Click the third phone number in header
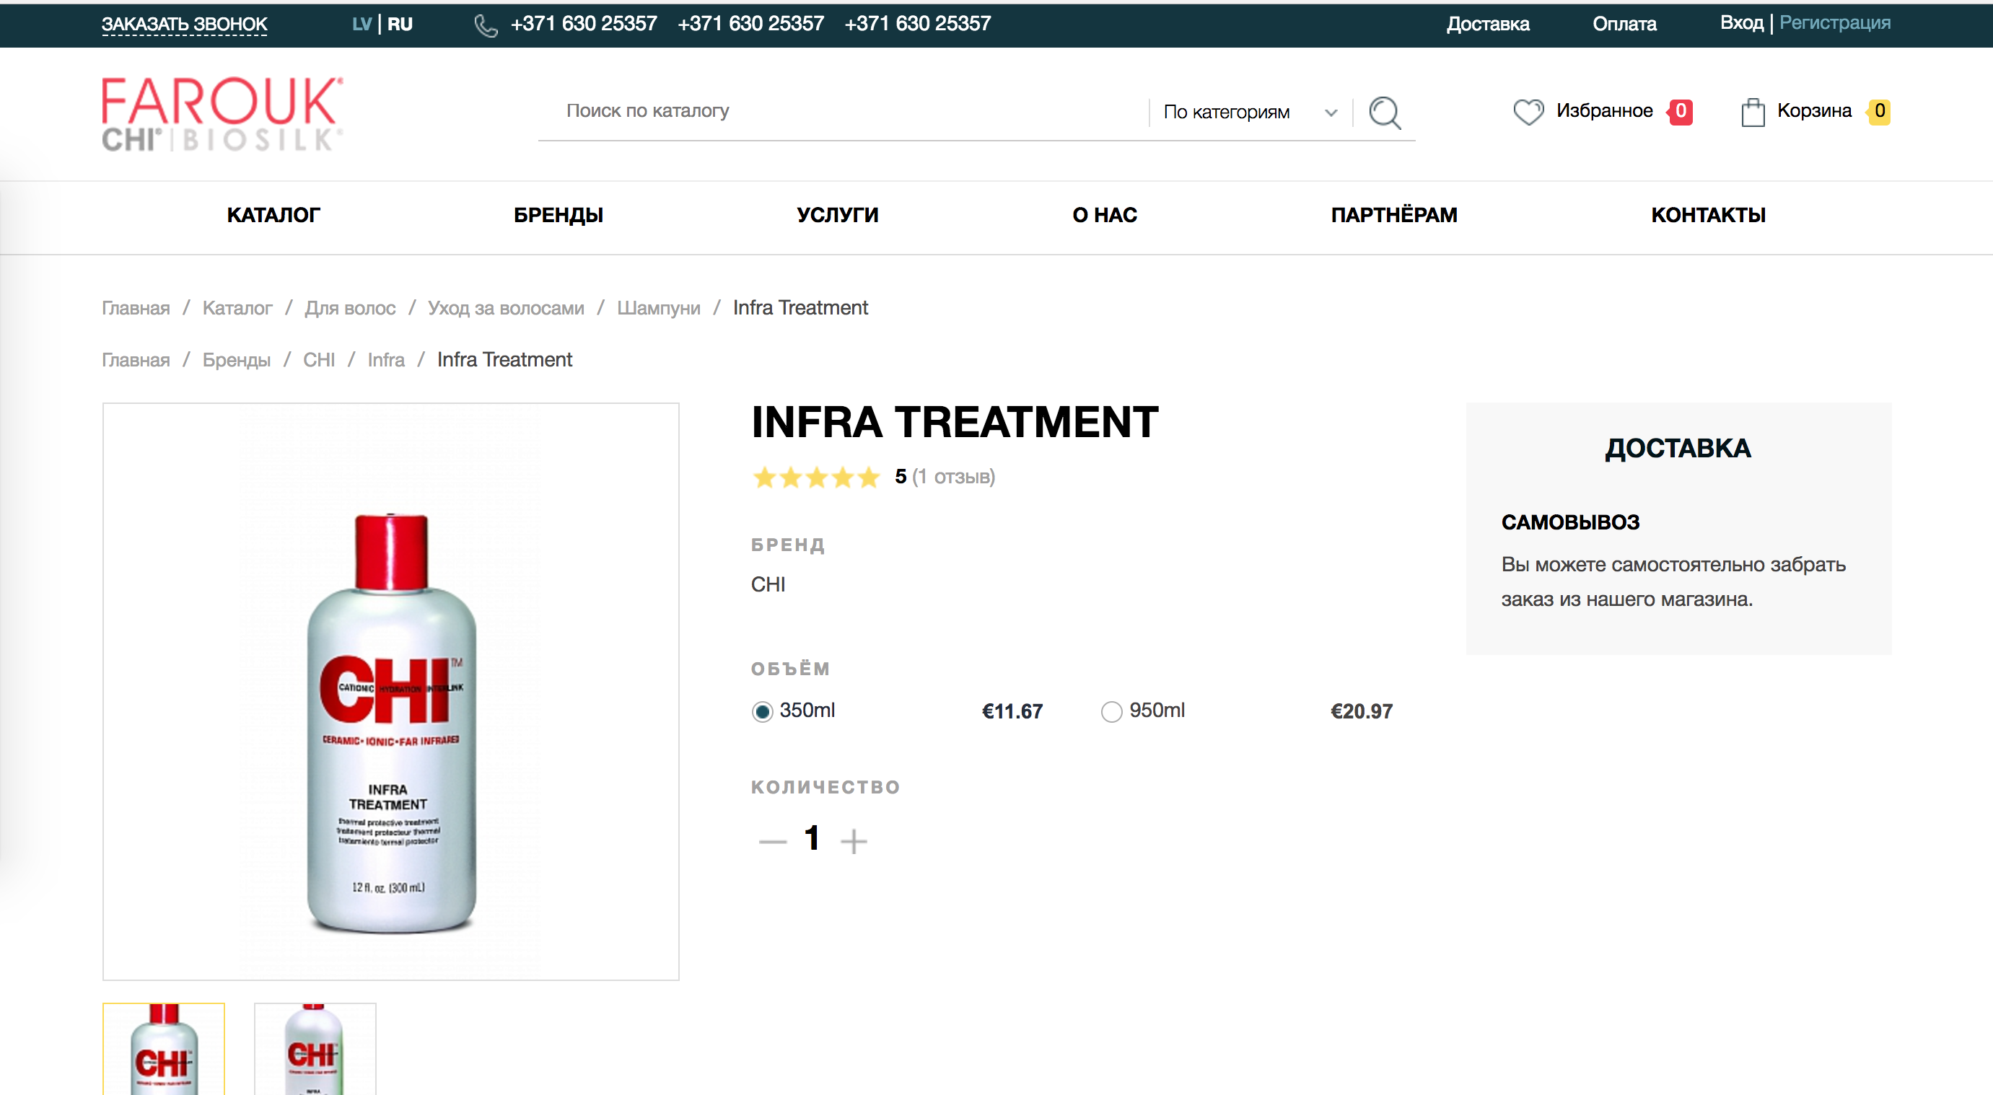Screen dimensions: 1993x1095 [918, 24]
